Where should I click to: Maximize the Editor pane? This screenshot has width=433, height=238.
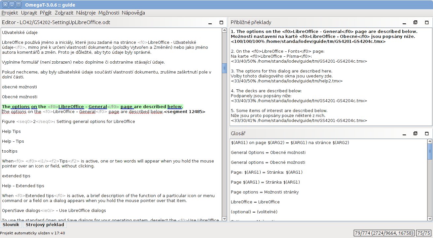coord(221,23)
